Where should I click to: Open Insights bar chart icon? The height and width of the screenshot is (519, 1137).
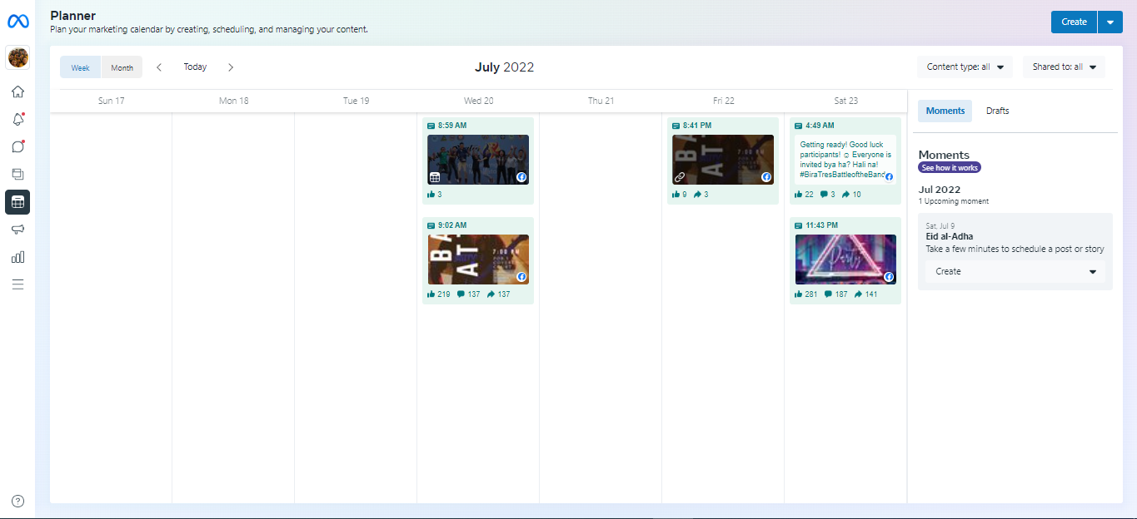17,257
